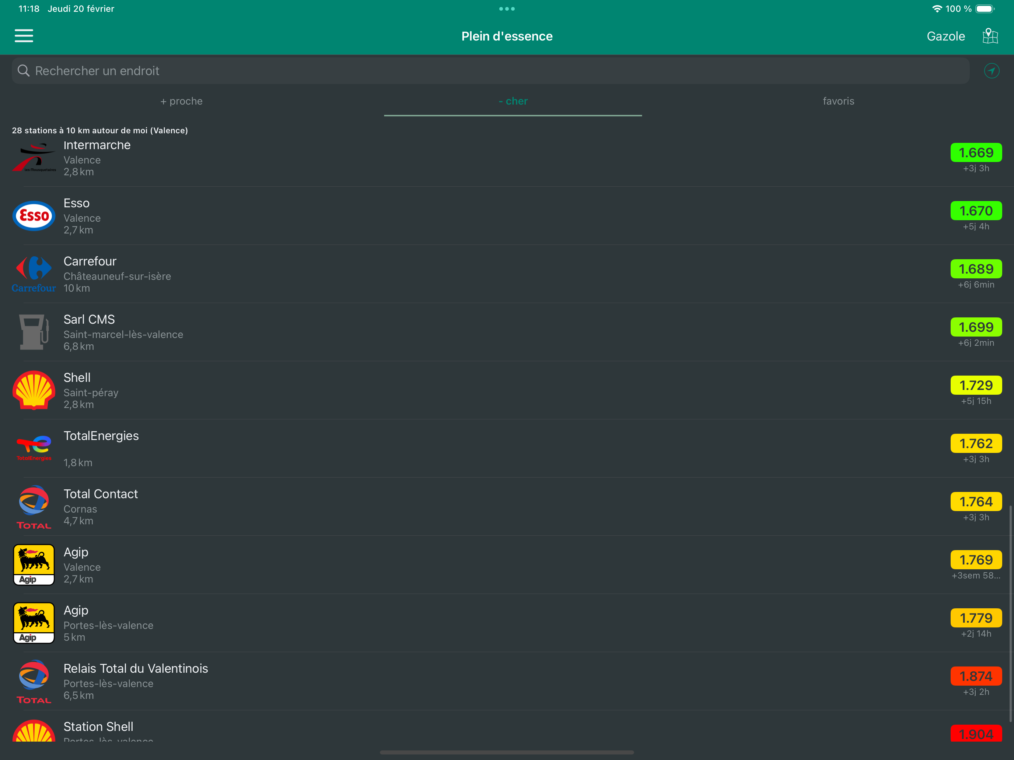Select Carrefour station name
The height and width of the screenshot is (760, 1014).
pyautogui.click(x=90, y=261)
